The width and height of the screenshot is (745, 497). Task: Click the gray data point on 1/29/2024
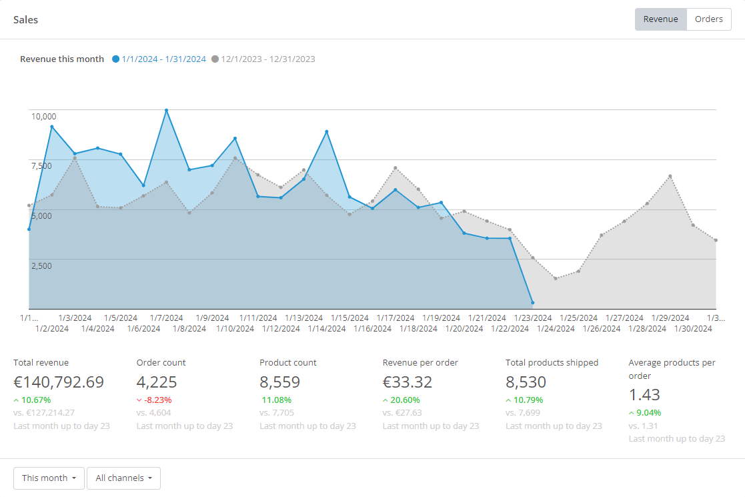670,176
